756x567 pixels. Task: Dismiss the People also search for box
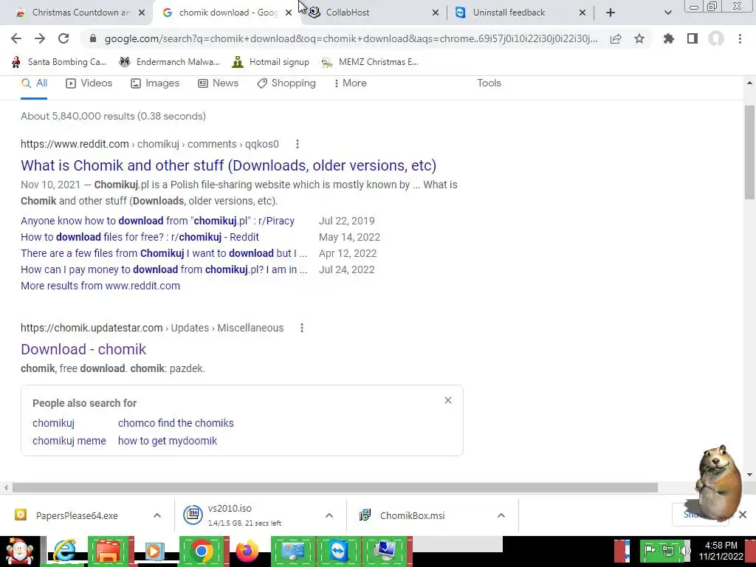448,400
